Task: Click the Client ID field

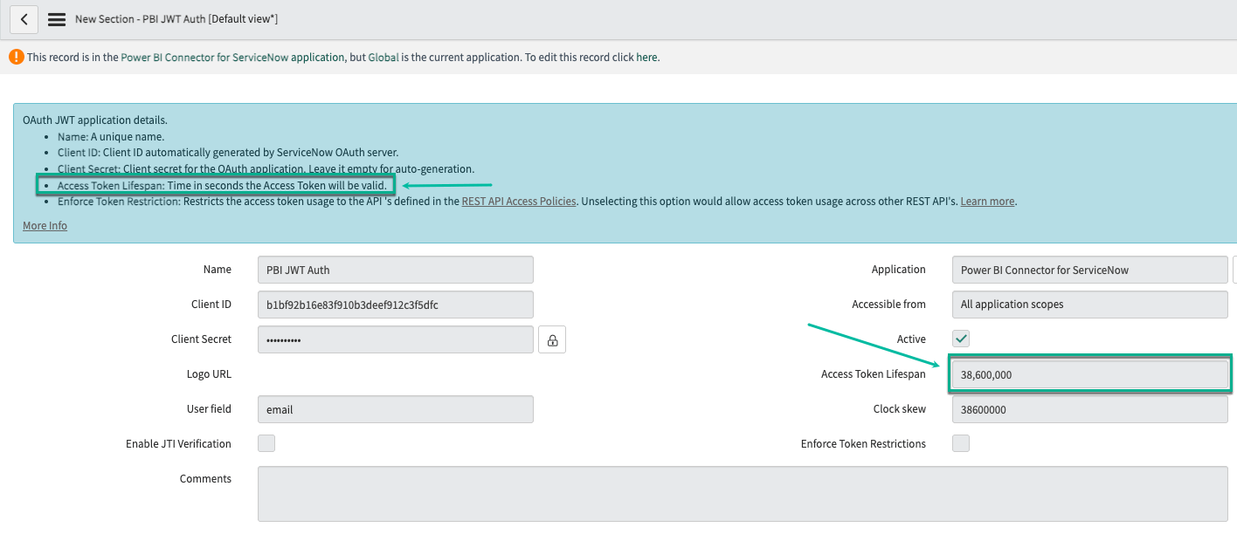Action: pyautogui.click(x=395, y=304)
